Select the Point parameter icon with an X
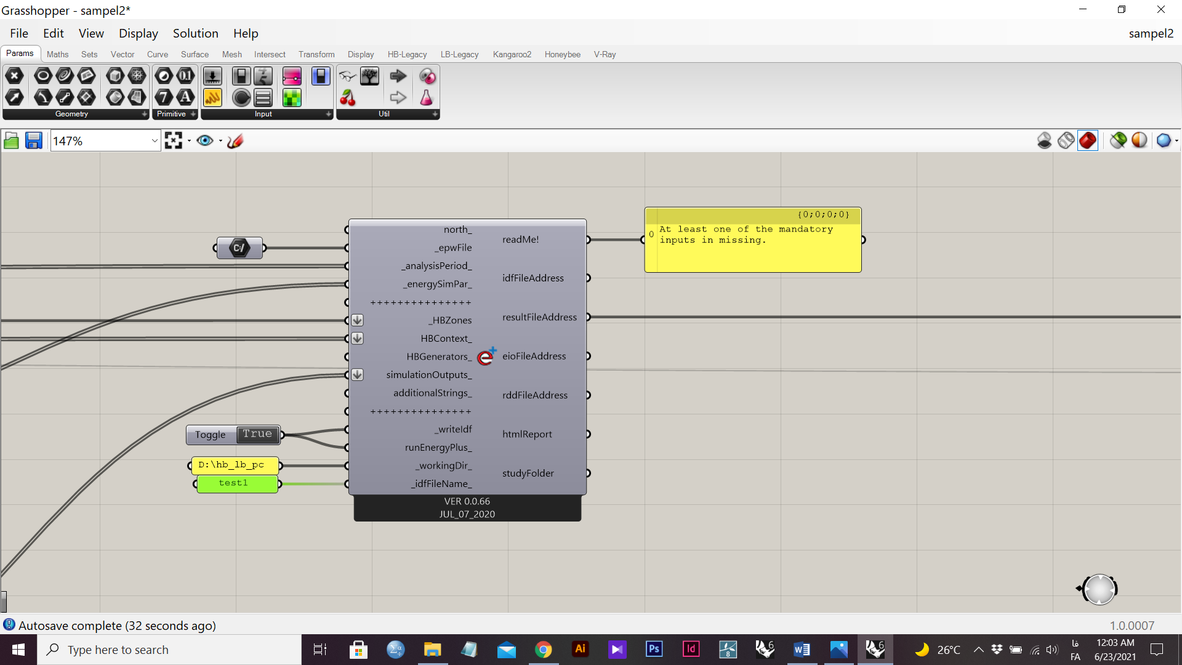Image resolution: width=1182 pixels, height=665 pixels. [14, 76]
